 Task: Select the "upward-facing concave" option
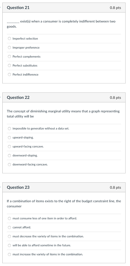point(10,147)
